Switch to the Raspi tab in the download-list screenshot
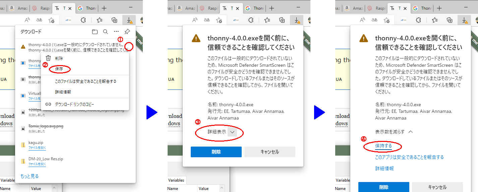The image size is (478, 192). [41, 8]
